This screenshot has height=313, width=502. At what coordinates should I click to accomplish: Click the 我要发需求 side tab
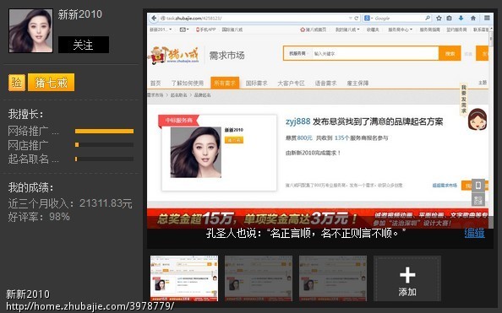pyautogui.click(x=464, y=99)
